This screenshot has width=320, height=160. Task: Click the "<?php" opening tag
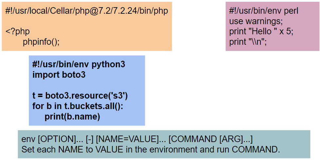click(17, 32)
